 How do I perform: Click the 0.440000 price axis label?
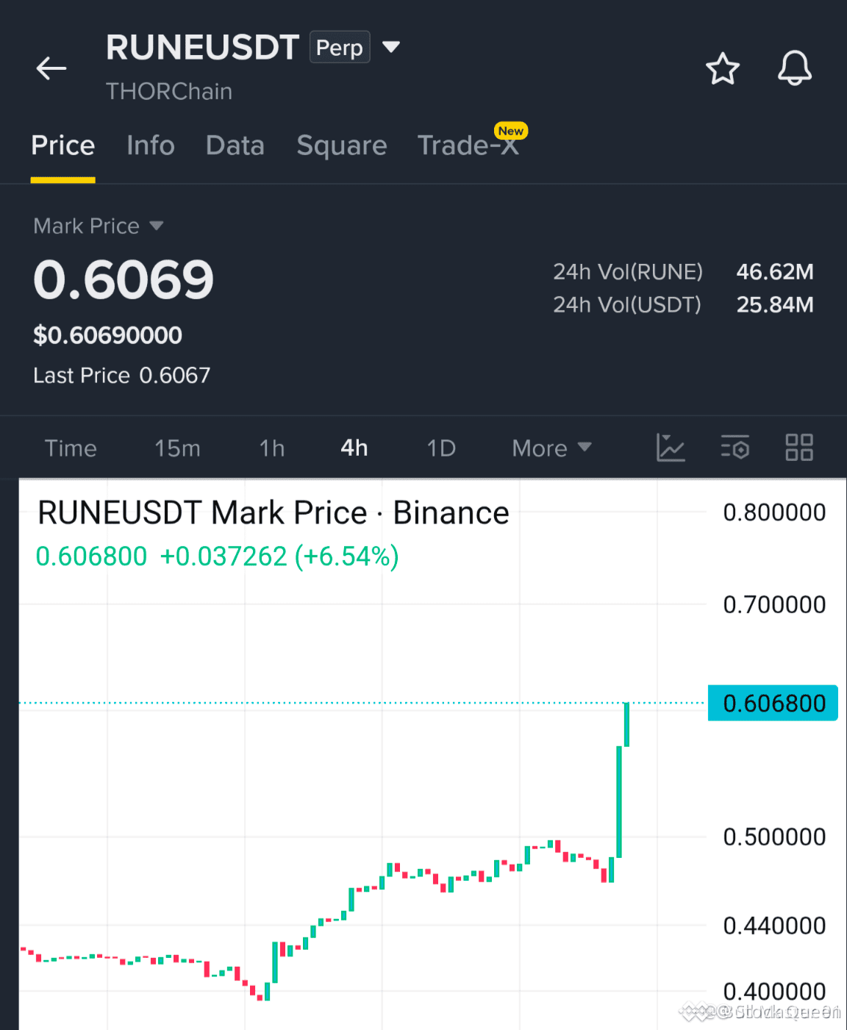[774, 926]
